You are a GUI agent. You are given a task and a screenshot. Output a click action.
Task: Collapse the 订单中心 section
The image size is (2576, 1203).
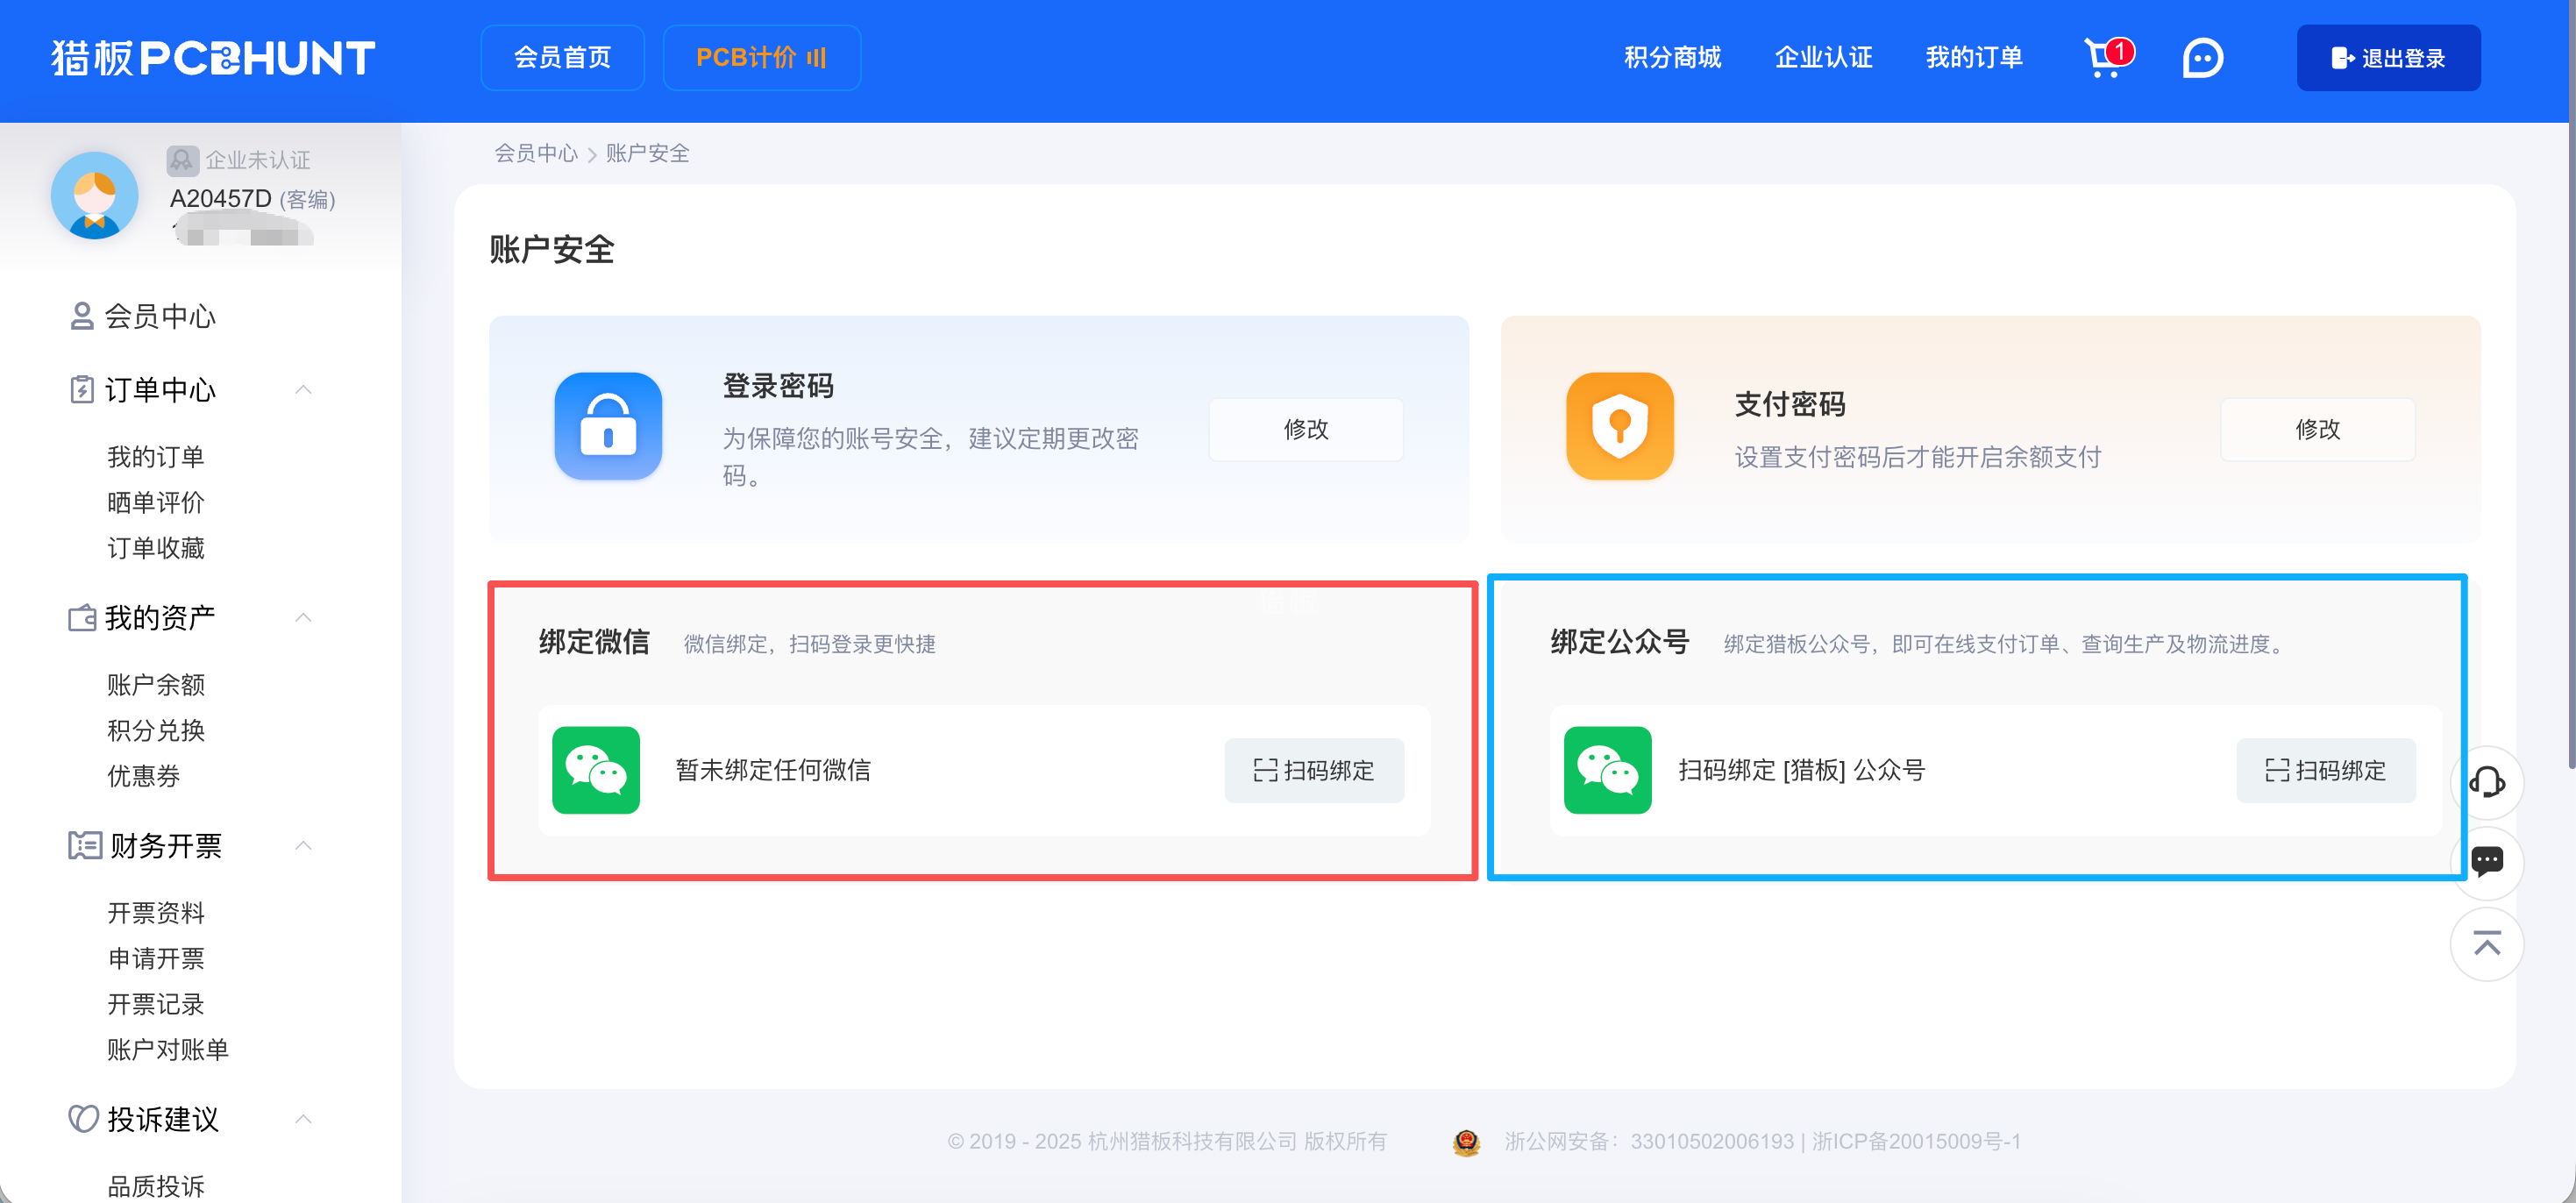pyautogui.click(x=303, y=389)
